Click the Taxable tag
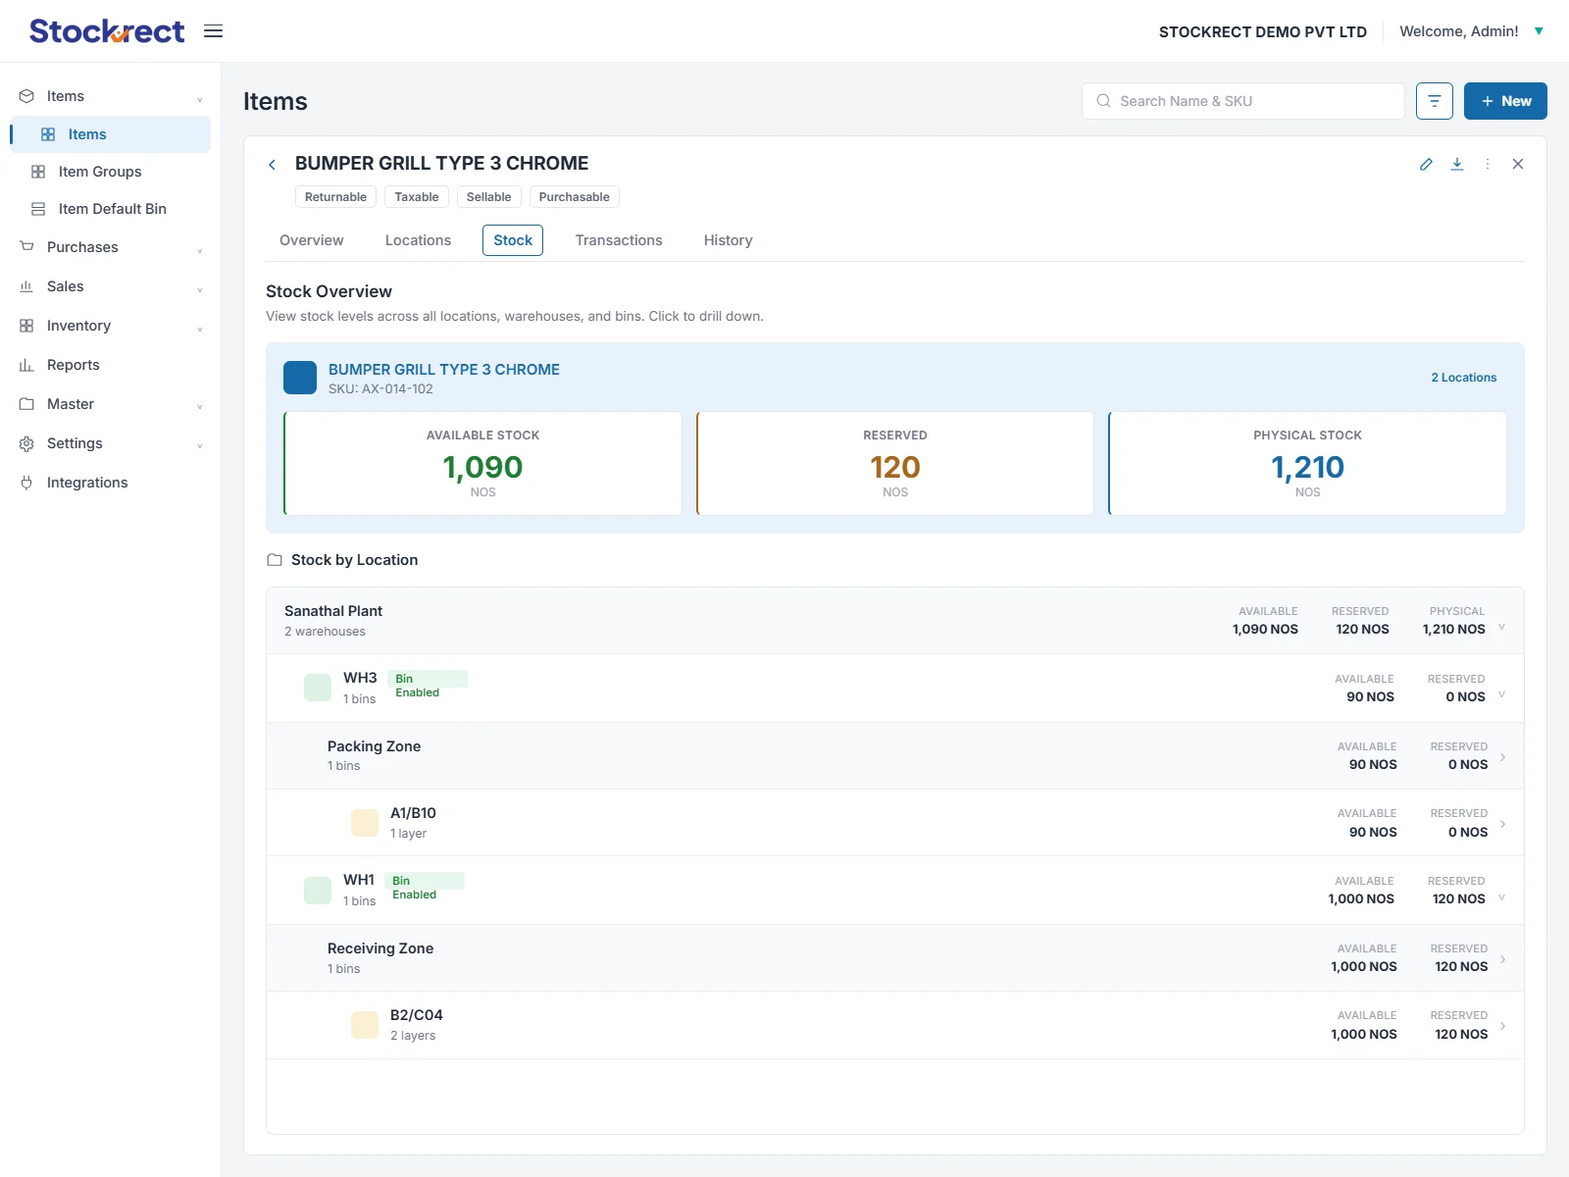The width and height of the screenshot is (1569, 1177). coord(417,197)
